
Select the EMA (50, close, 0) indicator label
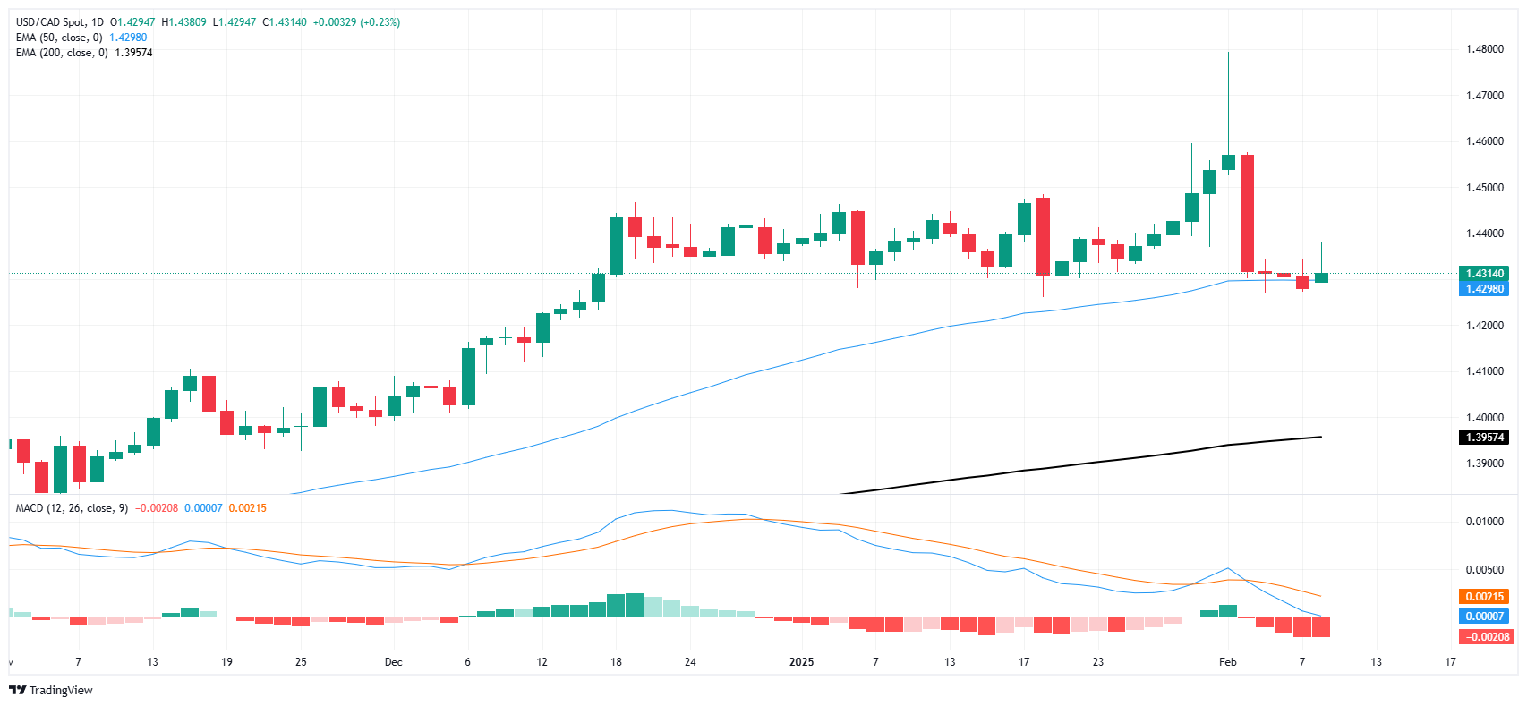pos(59,38)
